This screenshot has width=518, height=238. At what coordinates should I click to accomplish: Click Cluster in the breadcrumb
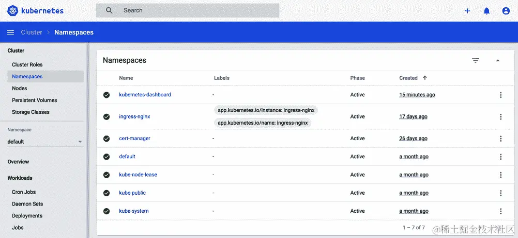32,32
